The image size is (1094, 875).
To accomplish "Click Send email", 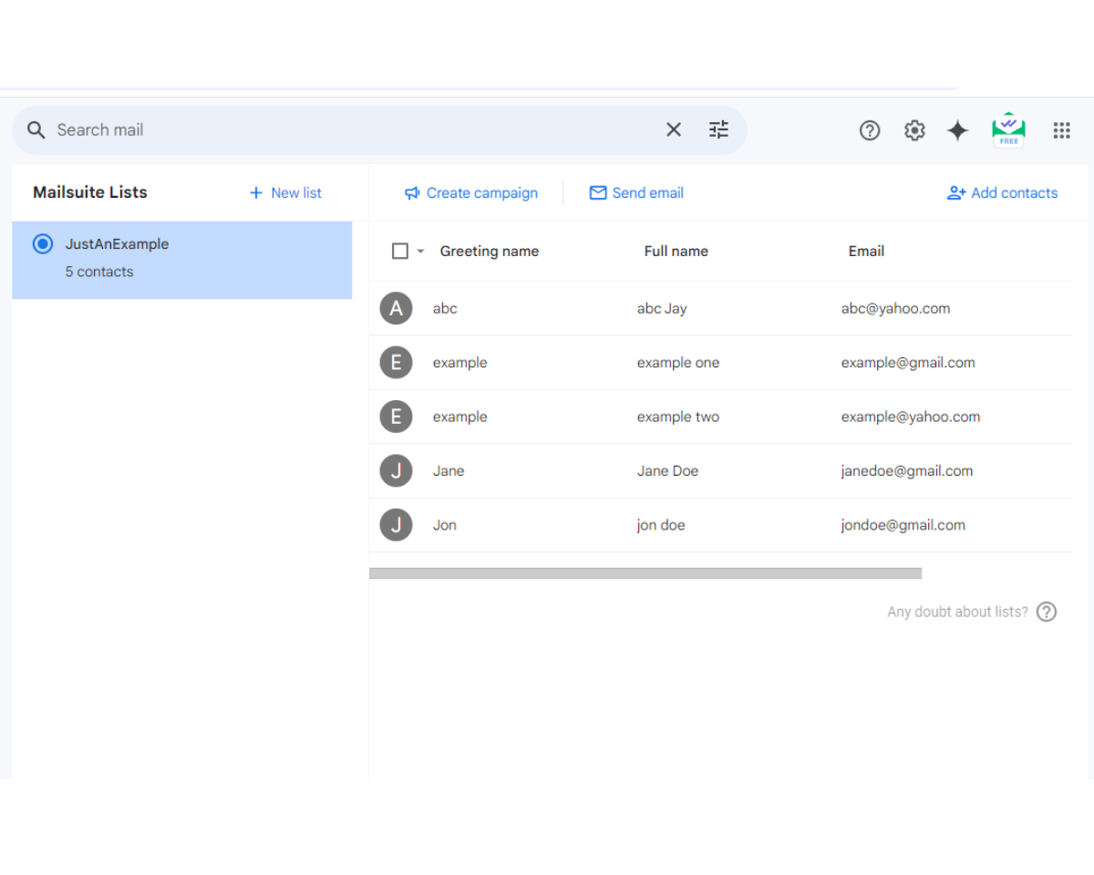I will [x=636, y=193].
